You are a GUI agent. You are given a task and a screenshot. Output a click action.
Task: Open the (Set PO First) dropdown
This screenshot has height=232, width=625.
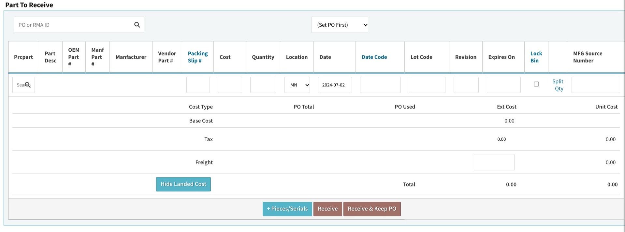339,25
